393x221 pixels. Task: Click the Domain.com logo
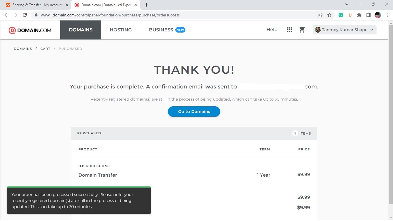(30, 30)
